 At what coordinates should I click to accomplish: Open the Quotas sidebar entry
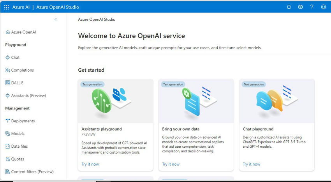(14, 159)
